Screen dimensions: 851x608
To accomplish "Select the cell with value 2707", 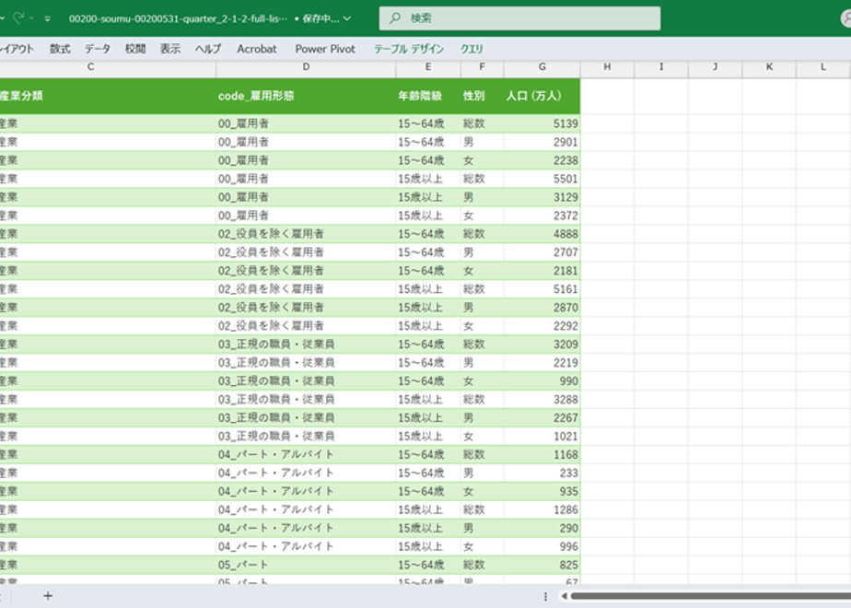I will point(542,252).
